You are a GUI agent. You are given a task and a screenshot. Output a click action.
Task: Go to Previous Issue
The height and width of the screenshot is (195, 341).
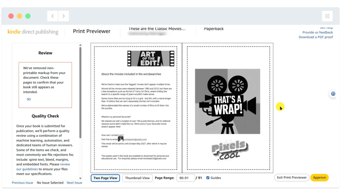[x=22, y=183]
